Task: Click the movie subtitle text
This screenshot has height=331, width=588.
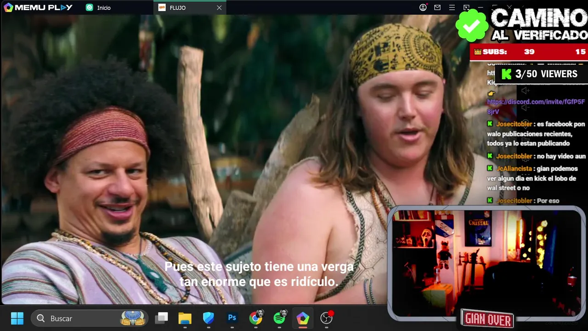Action: tap(259, 274)
